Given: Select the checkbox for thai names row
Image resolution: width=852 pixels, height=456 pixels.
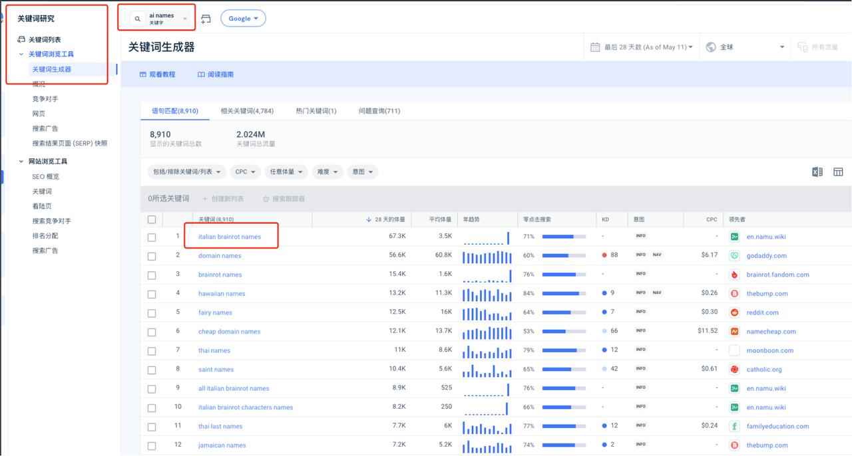Looking at the screenshot, I should pos(152,351).
